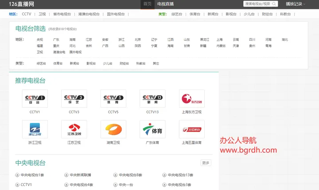
Task: Filter type by 少儿台 in filter panel
Action: (x=108, y=63)
